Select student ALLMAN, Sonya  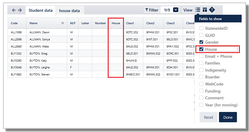click(x=40, y=39)
